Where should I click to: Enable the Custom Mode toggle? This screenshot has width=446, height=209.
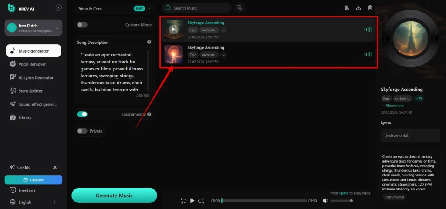coord(82,25)
